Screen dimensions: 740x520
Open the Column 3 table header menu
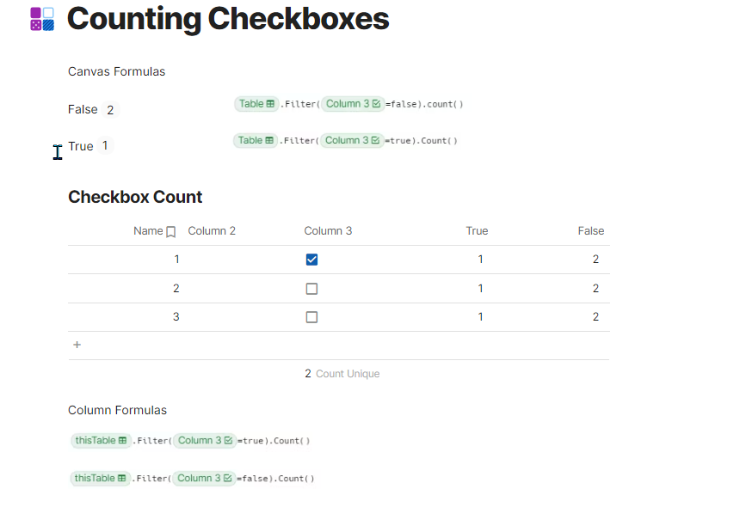[x=328, y=231]
